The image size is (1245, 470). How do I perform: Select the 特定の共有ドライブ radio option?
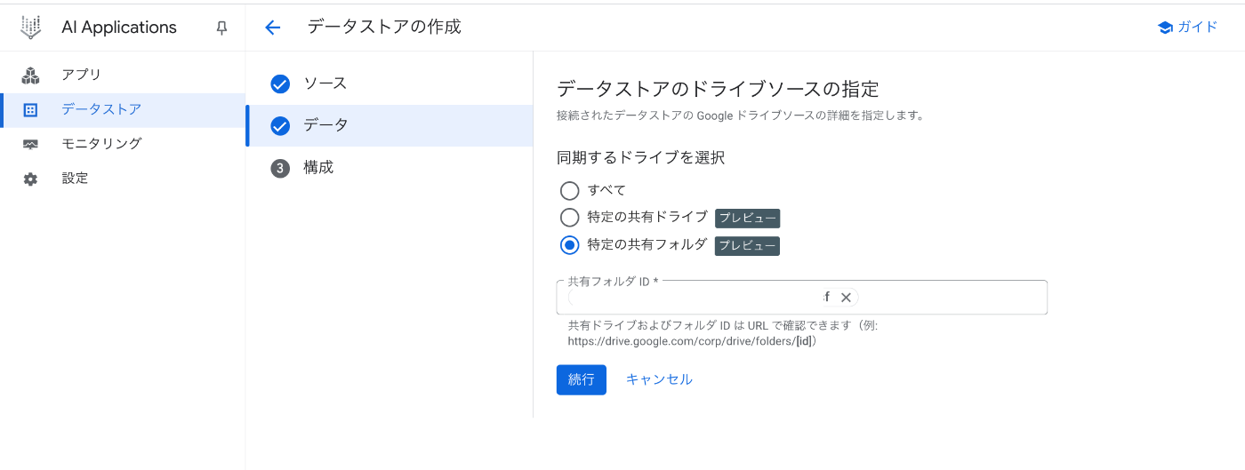(569, 218)
